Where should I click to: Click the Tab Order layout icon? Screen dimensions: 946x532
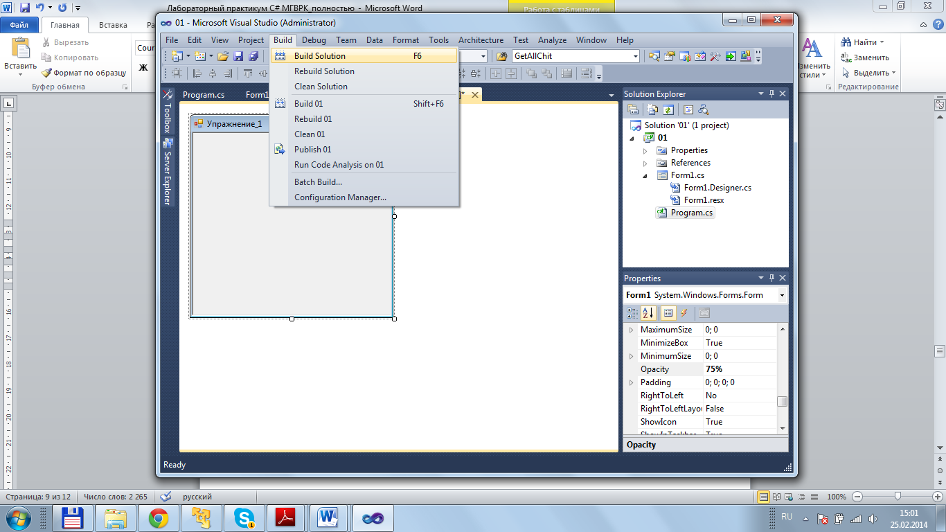tap(587, 73)
